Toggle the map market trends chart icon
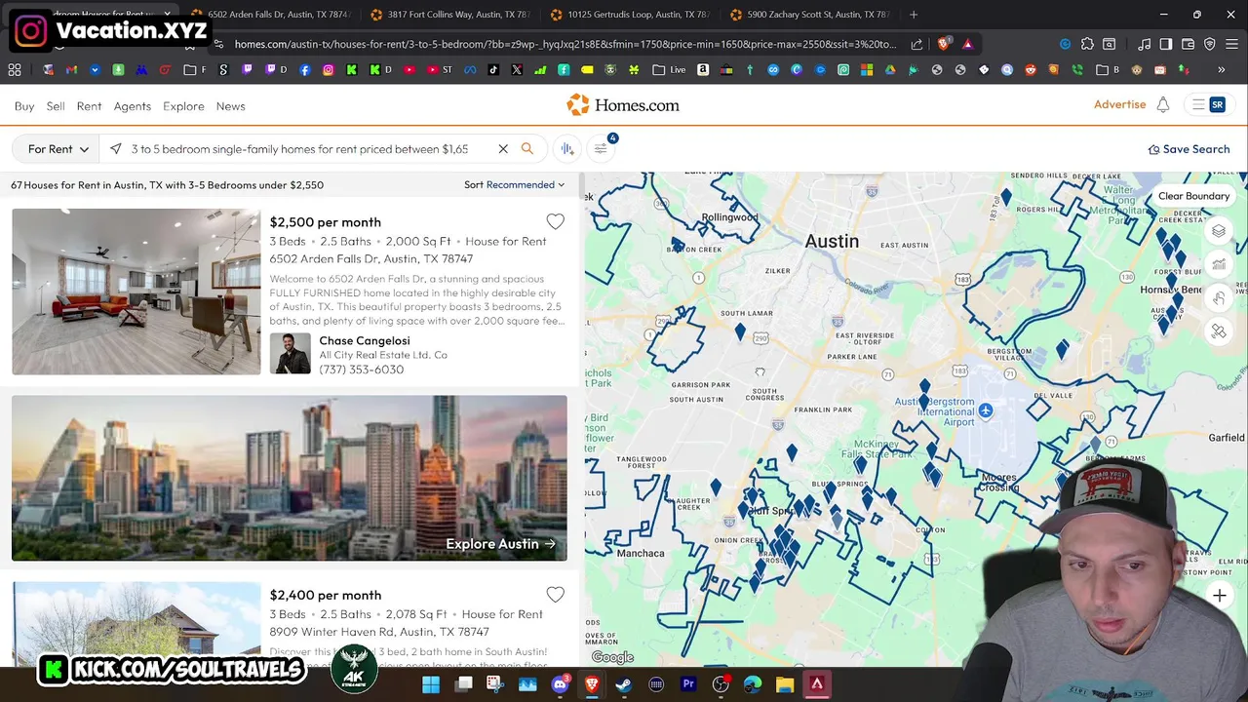The height and width of the screenshot is (702, 1248). coord(1219,264)
